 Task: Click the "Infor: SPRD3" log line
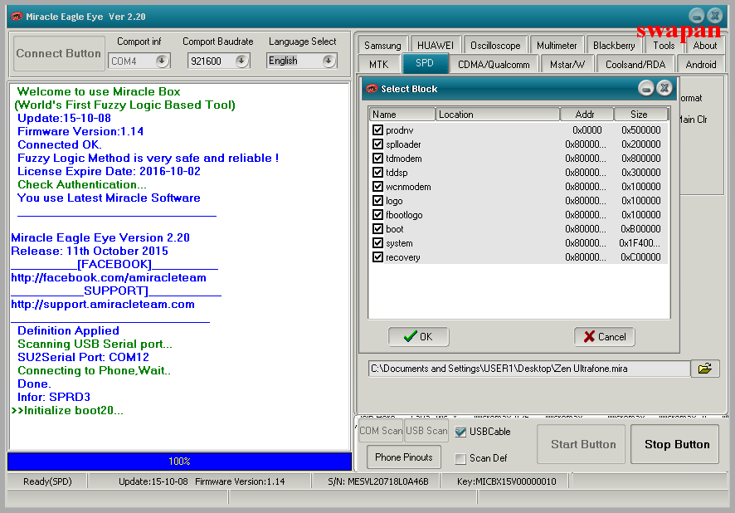[54, 397]
